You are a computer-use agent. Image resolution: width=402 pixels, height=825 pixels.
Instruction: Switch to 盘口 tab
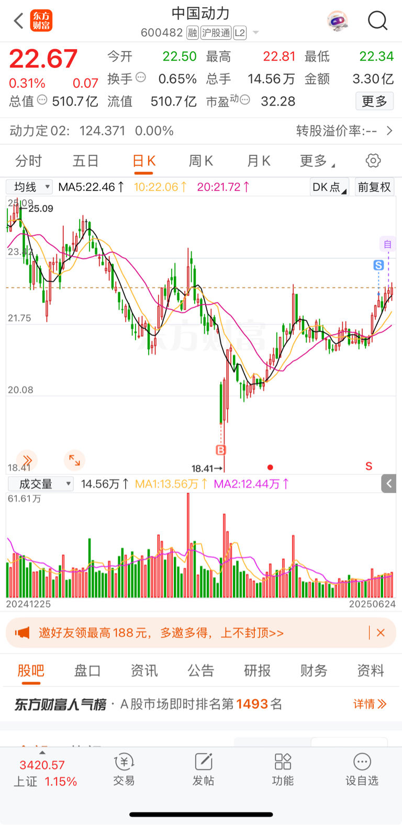(x=87, y=671)
